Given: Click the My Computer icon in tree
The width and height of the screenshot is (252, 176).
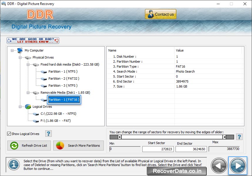Looking at the screenshot, I should click(20, 50).
